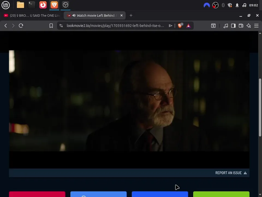Click the light blue button below the player

[x=99, y=194]
